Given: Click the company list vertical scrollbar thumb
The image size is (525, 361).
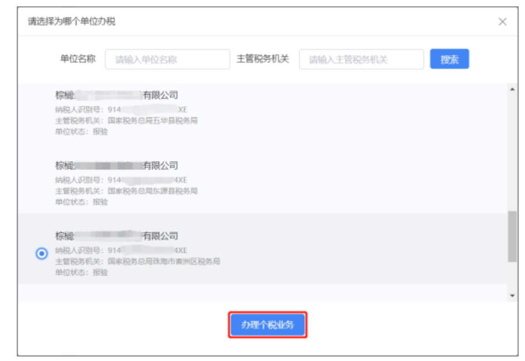Looking at the screenshot, I should (512, 237).
